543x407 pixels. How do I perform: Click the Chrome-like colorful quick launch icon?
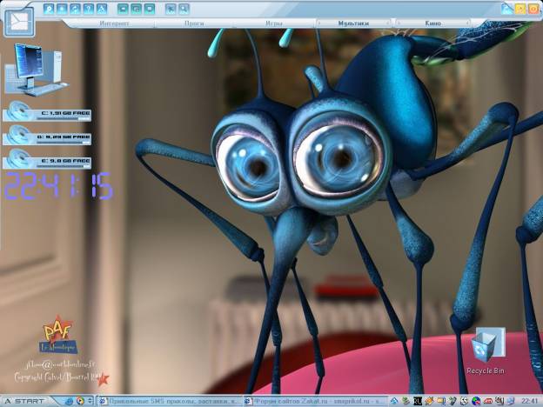[80, 401]
